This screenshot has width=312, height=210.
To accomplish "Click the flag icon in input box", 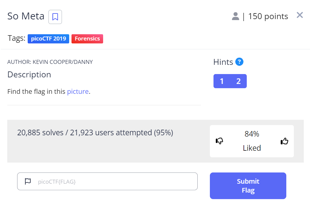I will tap(28, 181).
